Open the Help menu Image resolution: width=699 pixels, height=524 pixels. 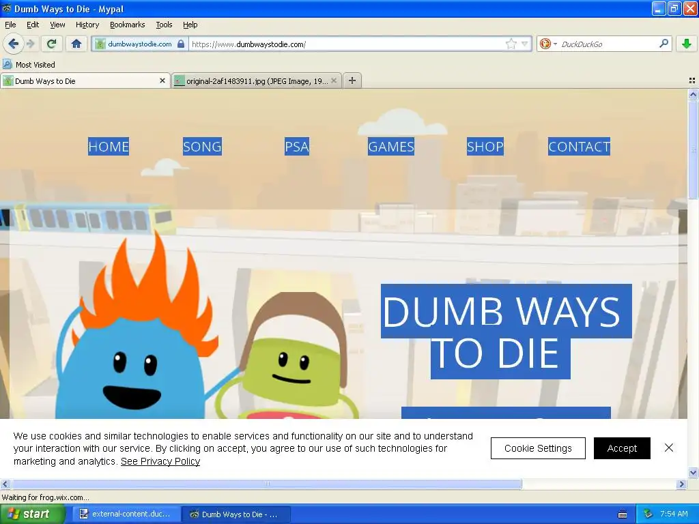190,25
